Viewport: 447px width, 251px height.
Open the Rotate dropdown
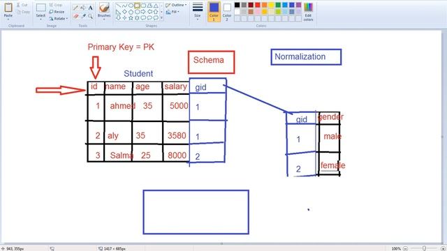pos(59,19)
